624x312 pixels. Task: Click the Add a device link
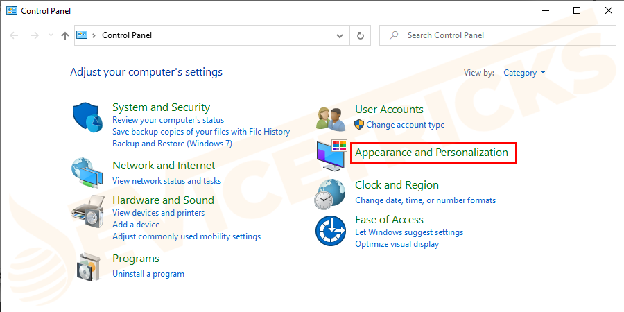[136, 225]
